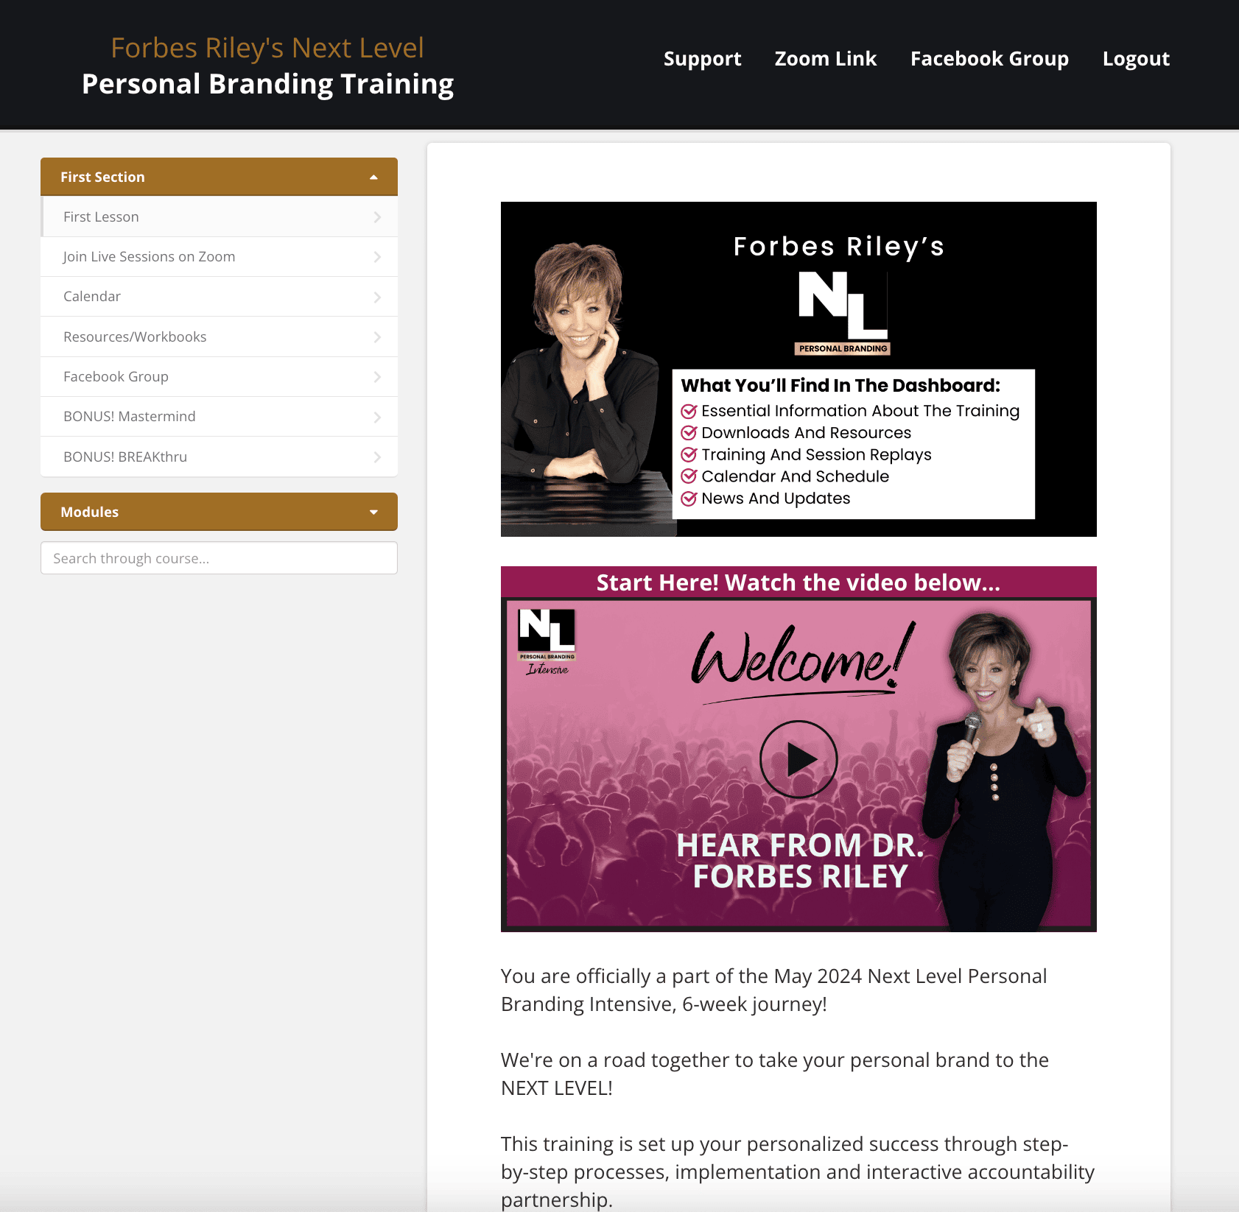Click the chevron beside BONUS! Mastermind
The width and height of the screenshot is (1239, 1212).
(377, 417)
